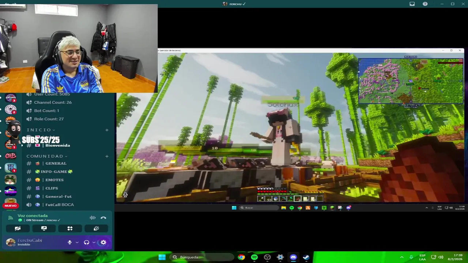Screen dimensions: 468x263
Task: Create channel in INICIO with plus
Action: [x=107, y=130]
